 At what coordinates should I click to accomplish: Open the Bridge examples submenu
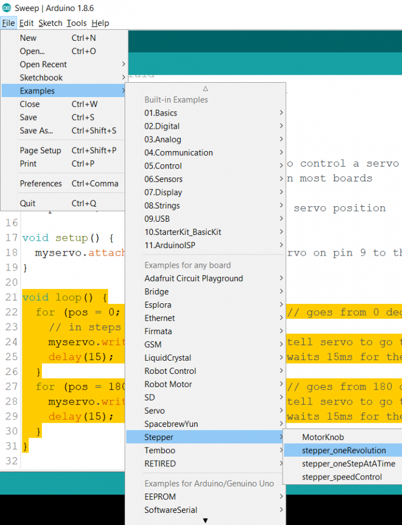(206, 292)
